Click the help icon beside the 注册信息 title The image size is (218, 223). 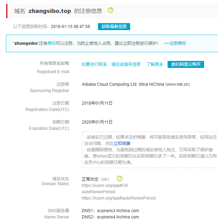pos(111,11)
